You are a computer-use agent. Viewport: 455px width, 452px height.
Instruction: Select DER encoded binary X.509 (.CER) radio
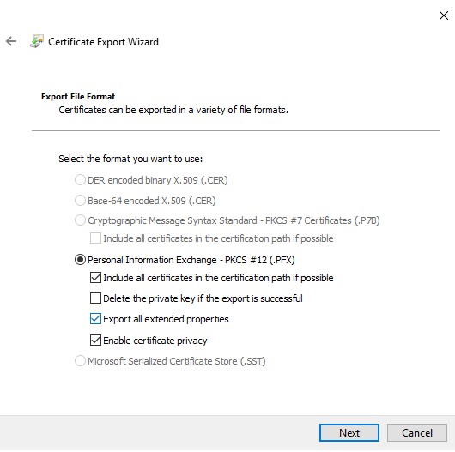pos(80,180)
